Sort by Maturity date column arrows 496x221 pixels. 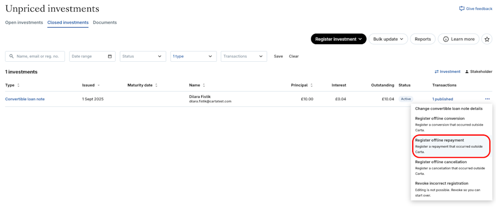point(156,85)
